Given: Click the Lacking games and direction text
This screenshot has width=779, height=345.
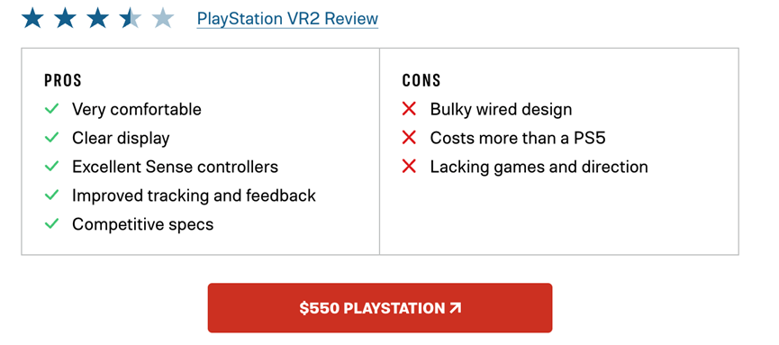Looking at the screenshot, I should (539, 167).
